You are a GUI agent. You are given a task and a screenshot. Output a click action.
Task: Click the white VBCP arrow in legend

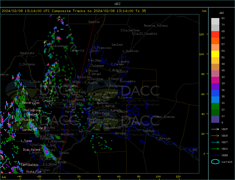[215, 129]
